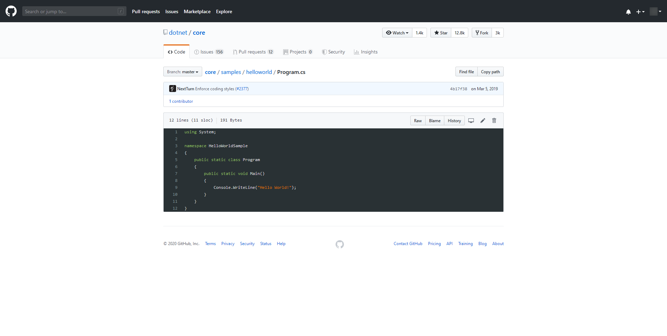Show the 1 contributor list
This screenshot has height=336, width=667.
pyautogui.click(x=181, y=101)
